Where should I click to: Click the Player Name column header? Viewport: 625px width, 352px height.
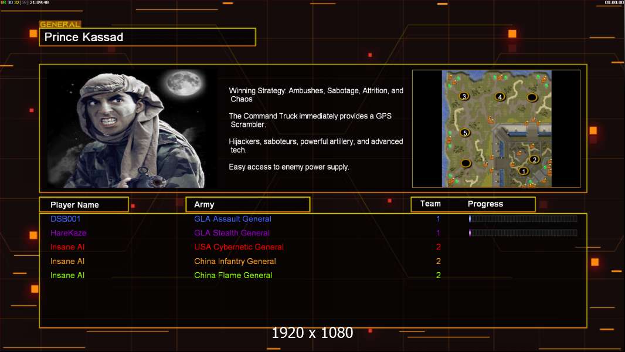click(84, 205)
